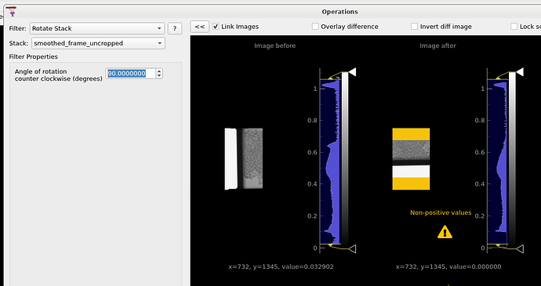Open the Stack dropdown showing smoothed_frame_uncropped
The width and height of the screenshot is (541, 286).
(x=98, y=43)
